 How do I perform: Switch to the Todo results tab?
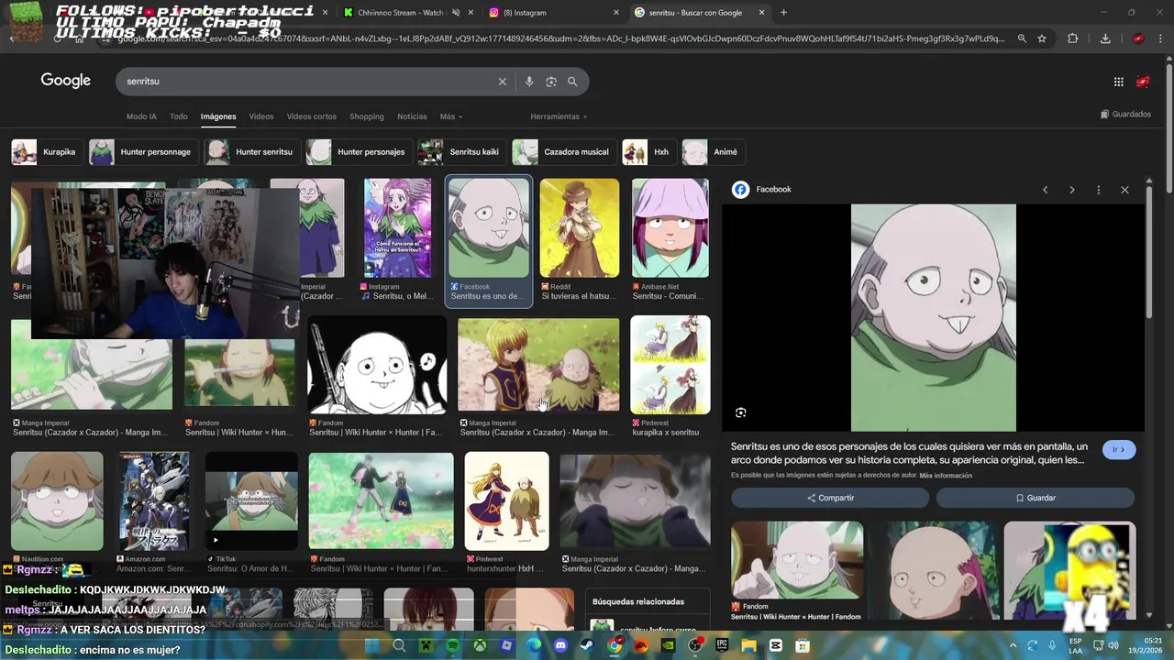coord(179,116)
